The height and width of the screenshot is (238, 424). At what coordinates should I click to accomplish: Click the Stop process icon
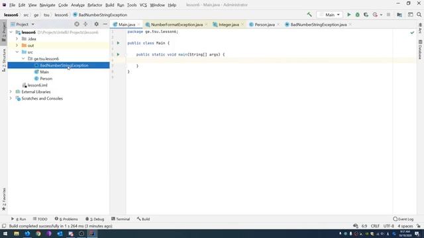[388, 15]
